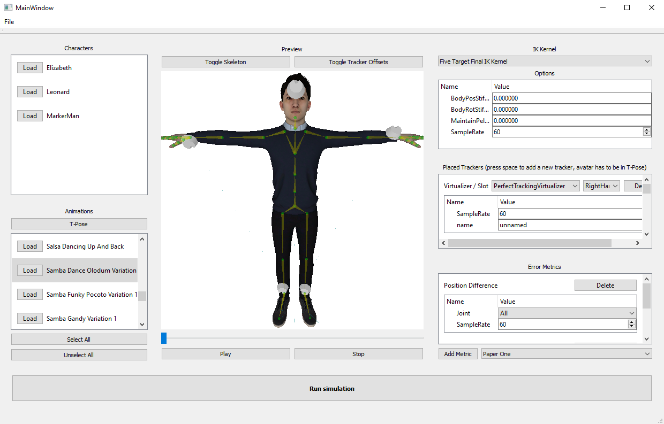Toggle Skeleton display in preview
The image size is (664, 424).
225,62
